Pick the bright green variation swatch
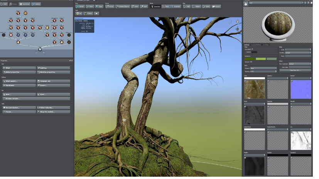Screen dimensions: 319x179 [x=261, y=59]
